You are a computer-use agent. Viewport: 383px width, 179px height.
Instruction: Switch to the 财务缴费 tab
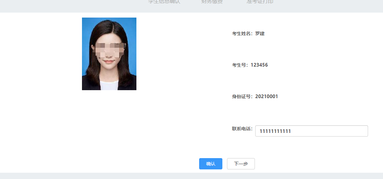(212, 2)
